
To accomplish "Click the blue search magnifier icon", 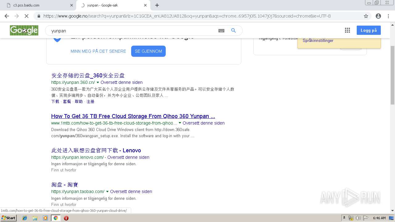I will 234,31.
